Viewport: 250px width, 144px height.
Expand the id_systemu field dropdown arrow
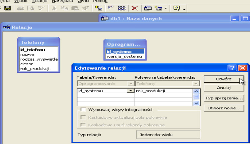click(130, 91)
